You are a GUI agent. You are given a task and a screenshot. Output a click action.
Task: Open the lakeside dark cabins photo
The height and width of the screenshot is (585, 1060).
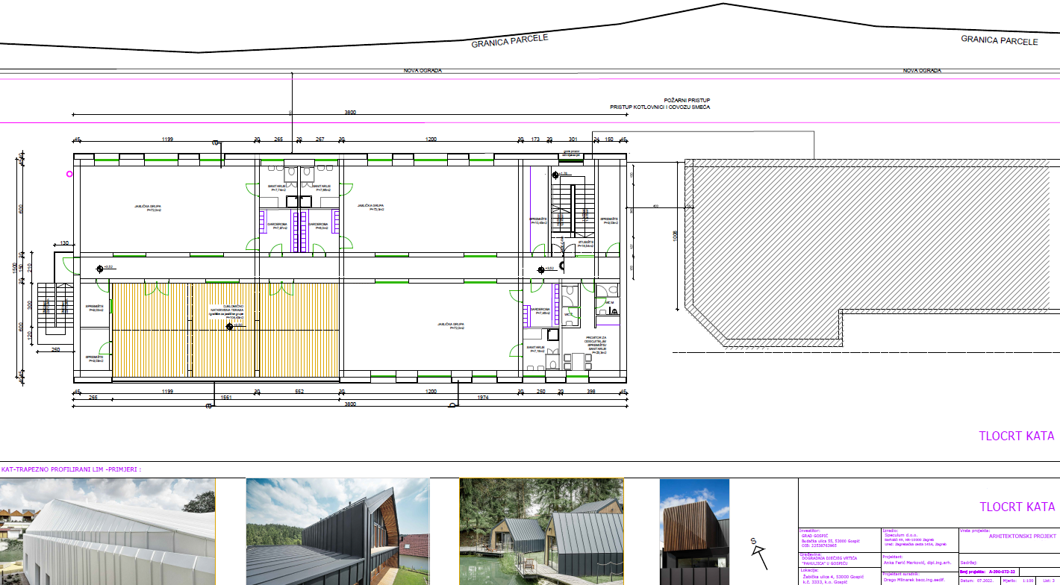541,532
